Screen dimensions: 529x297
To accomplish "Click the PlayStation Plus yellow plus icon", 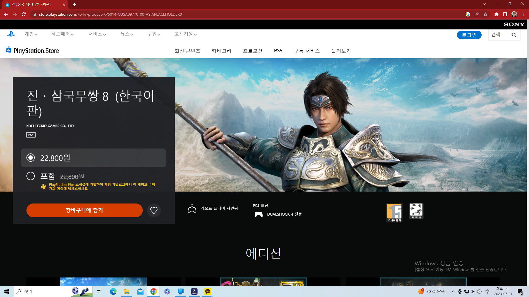I will [x=44, y=187].
